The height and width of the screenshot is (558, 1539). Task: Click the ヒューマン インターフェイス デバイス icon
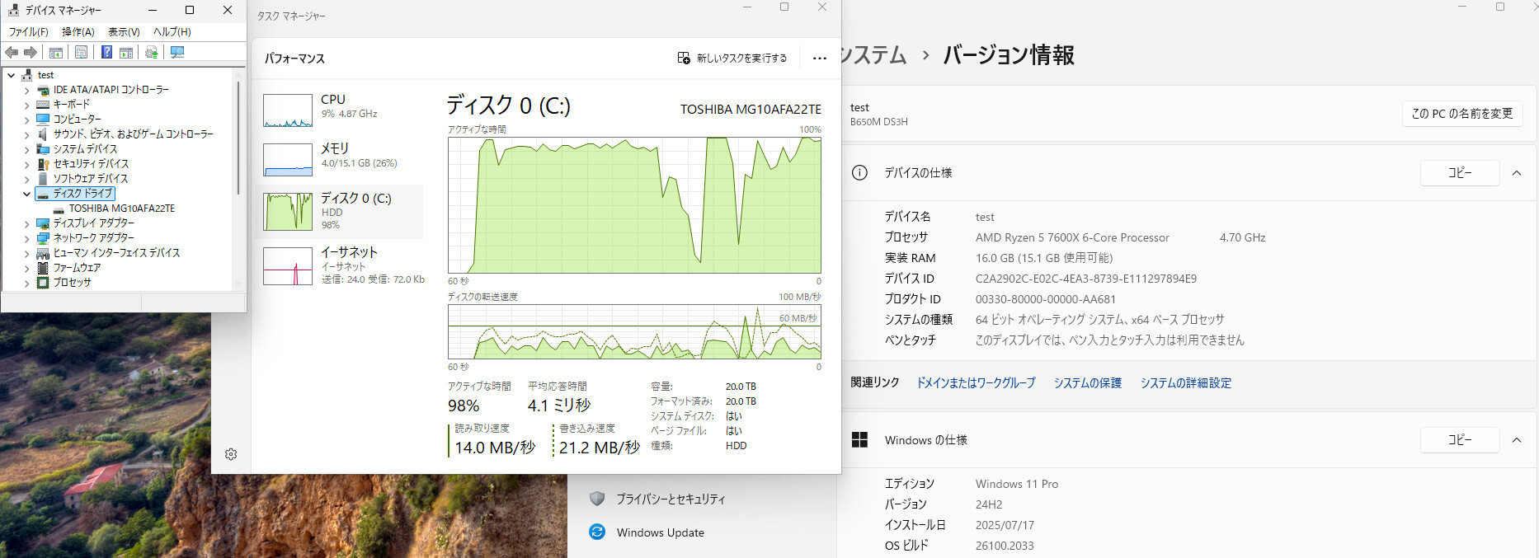click(43, 253)
